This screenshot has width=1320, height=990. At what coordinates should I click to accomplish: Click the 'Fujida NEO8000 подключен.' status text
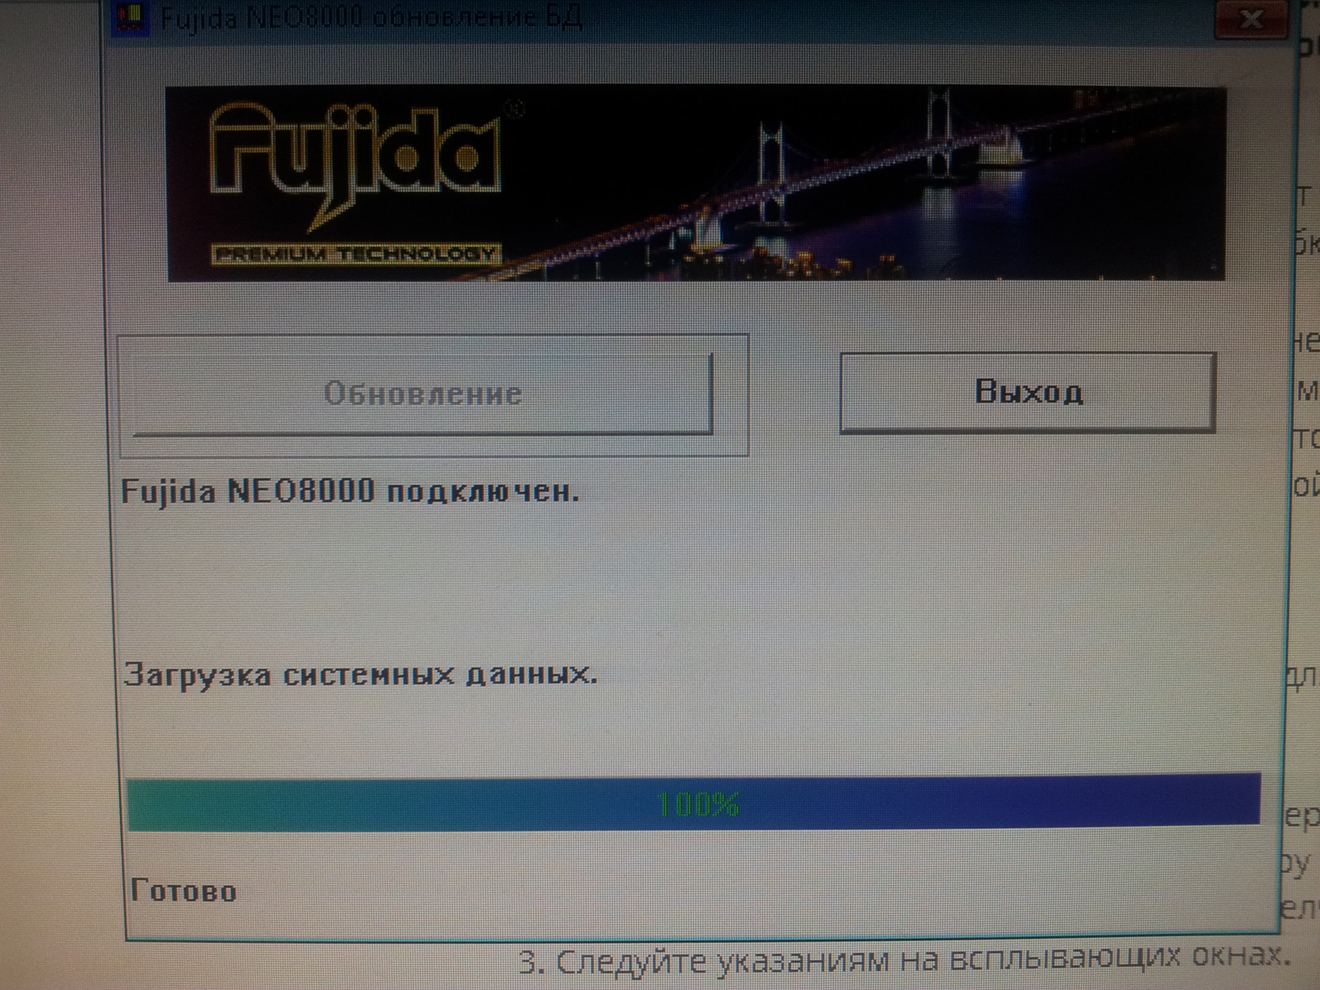pos(350,492)
